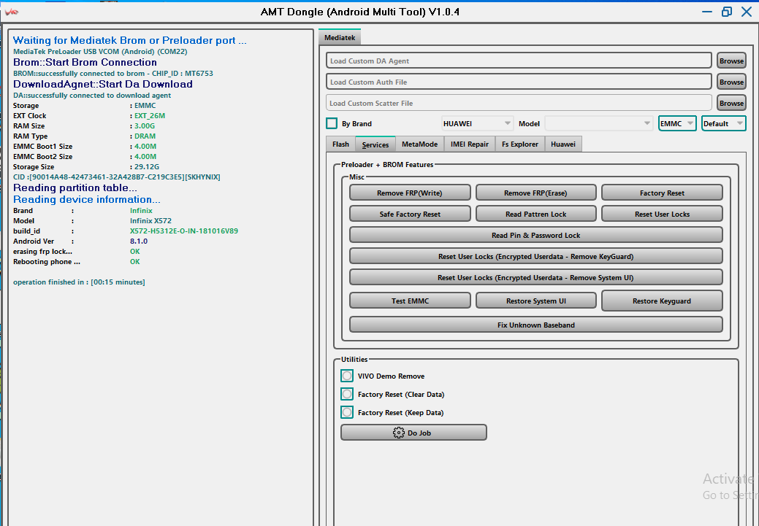Click the Load Custom Auth File field
Viewport: 759px width, 526px height.
click(519, 82)
